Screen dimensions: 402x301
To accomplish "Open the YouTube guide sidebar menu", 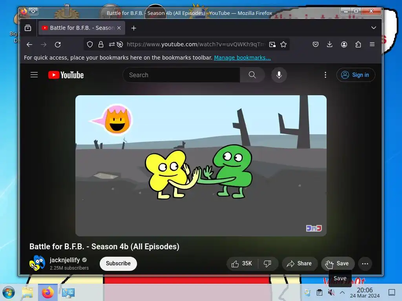I will [x=34, y=75].
